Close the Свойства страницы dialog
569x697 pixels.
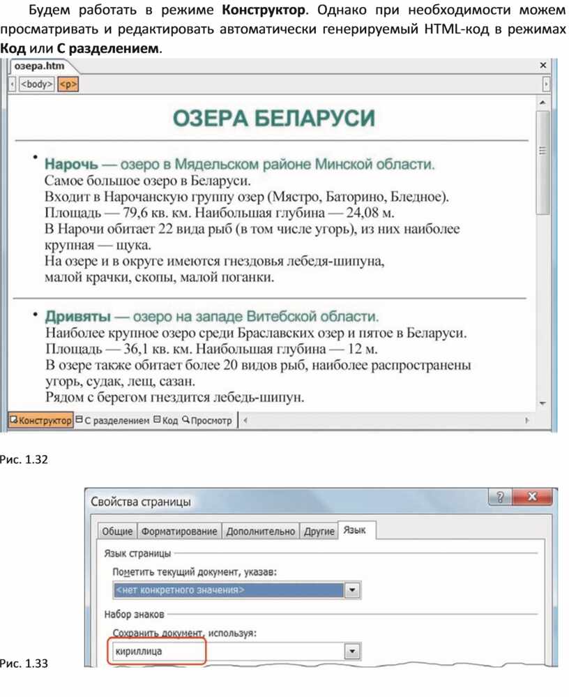(533, 497)
